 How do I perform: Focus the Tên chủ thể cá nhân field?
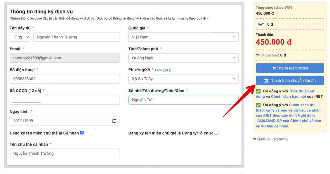click(x=64, y=153)
